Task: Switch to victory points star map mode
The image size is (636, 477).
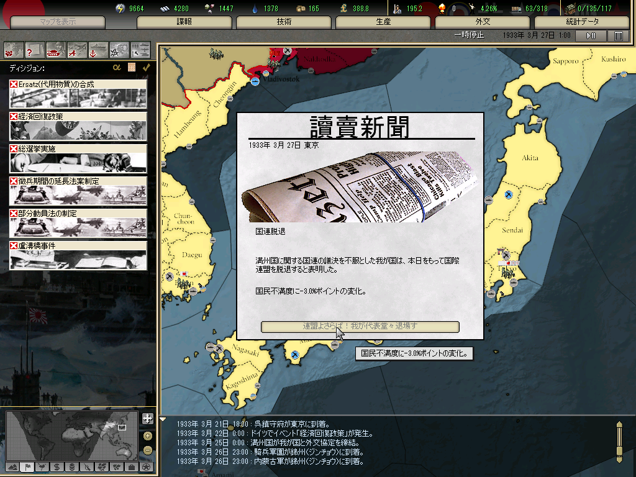Action: click(x=147, y=467)
